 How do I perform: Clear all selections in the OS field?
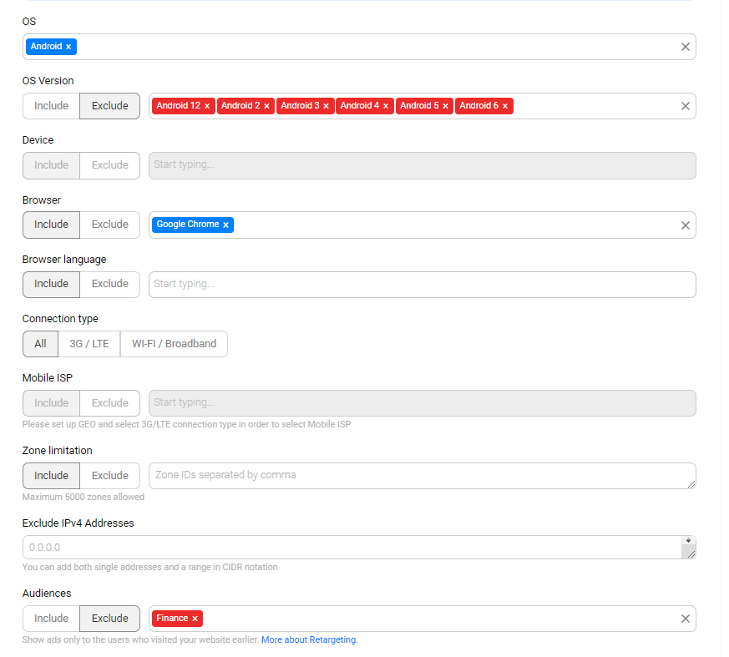[x=685, y=46]
